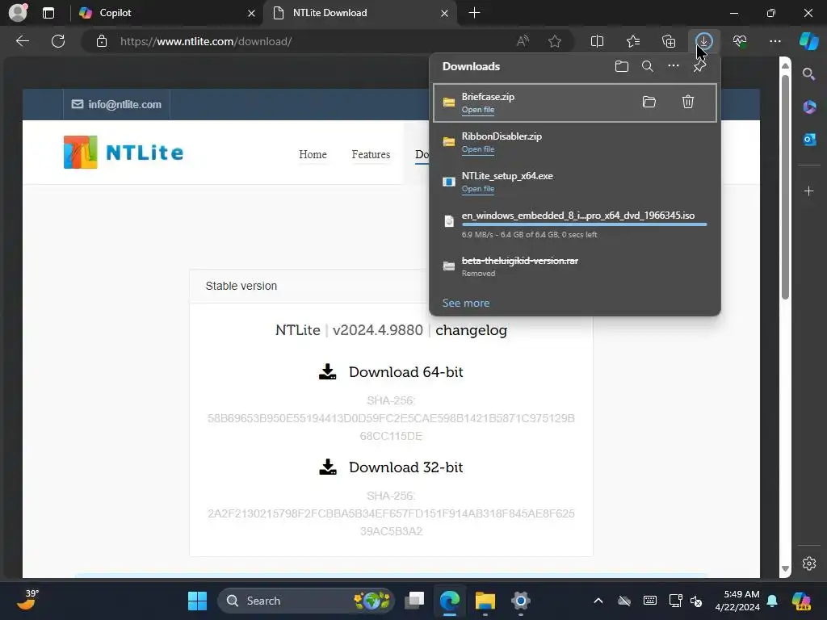The image size is (827, 620).
Task: Open tab actions menu icon
Action: [48, 13]
